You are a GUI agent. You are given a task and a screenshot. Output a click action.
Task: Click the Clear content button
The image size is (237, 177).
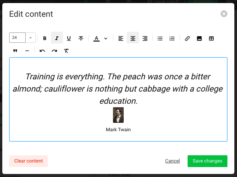(28, 161)
